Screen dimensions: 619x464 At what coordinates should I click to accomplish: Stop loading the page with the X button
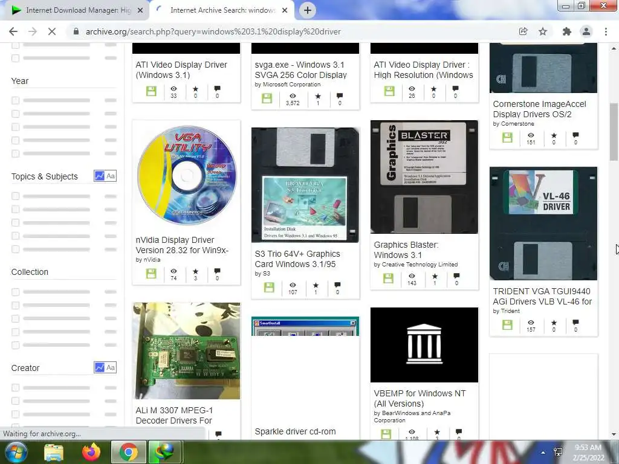[52, 31]
